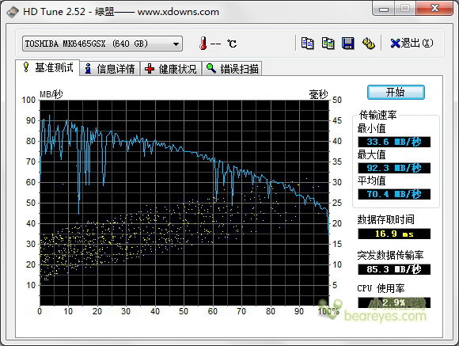The height and width of the screenshot is (346, 459).
Task: Open the TOSHIBA MK6465GSX drive dropdown
Action: [x=102, y=44]
